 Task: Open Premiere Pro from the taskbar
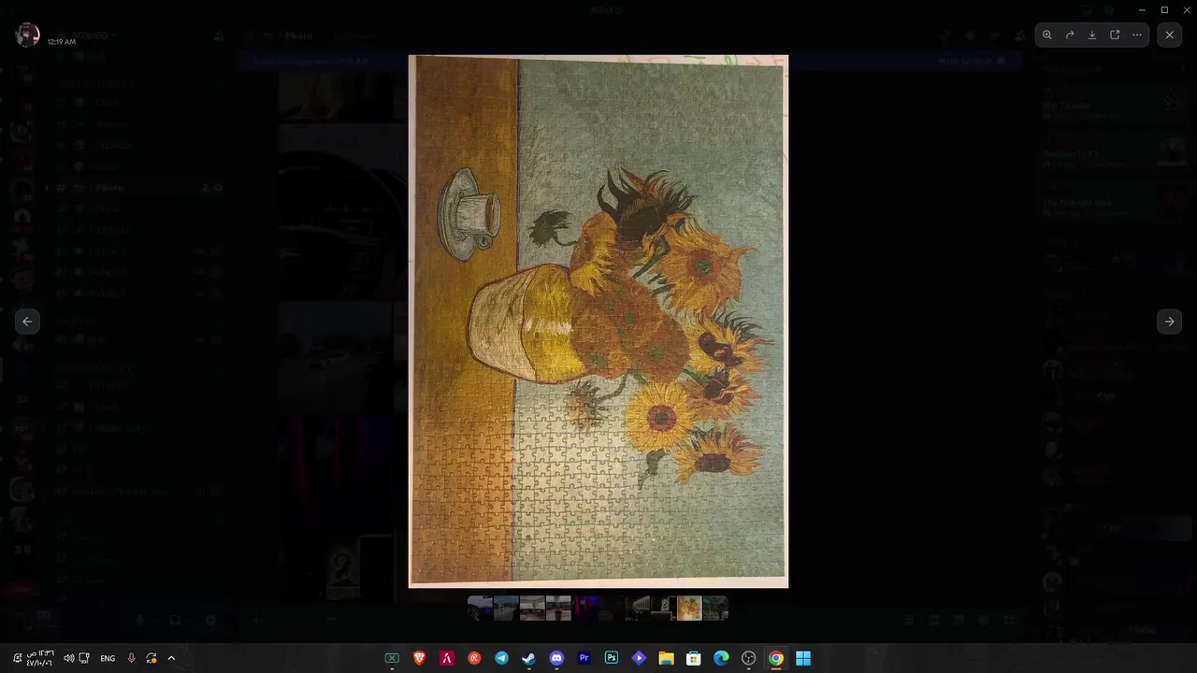tap(584, 658)
